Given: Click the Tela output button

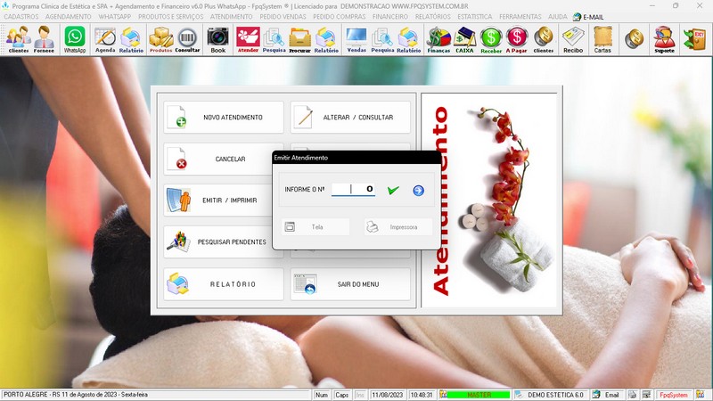Looking at the screenshot, I should [x=316, y=227].
